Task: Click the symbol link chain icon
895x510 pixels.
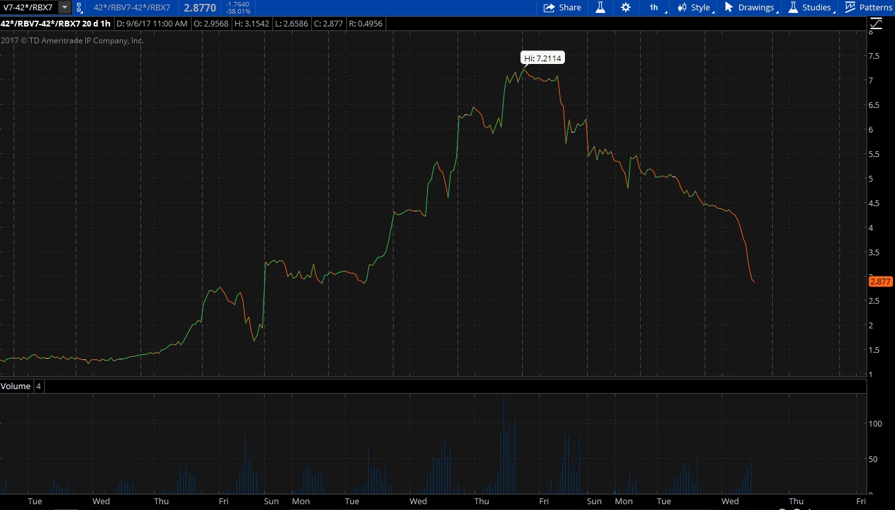Action: (79, 8)
